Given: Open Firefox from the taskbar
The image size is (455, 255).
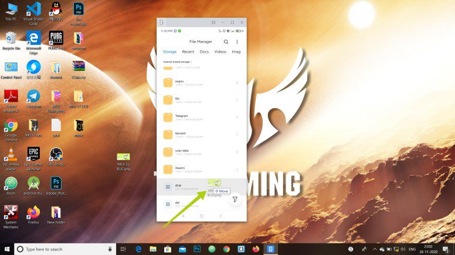Looking at the screenshot, I should (256, 249).
